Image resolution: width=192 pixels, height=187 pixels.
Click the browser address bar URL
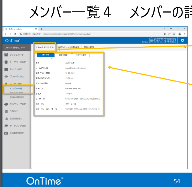tap(67, 34)
